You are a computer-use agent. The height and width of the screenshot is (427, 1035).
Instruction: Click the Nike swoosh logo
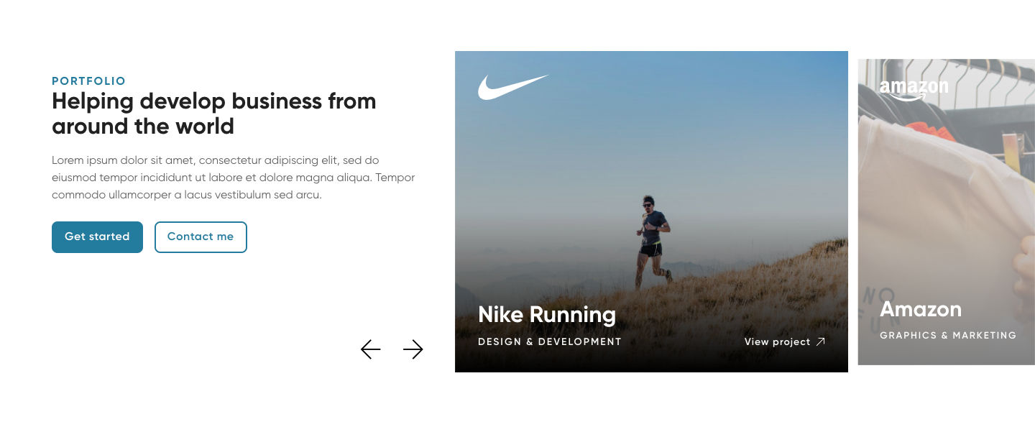click(512, 87)
